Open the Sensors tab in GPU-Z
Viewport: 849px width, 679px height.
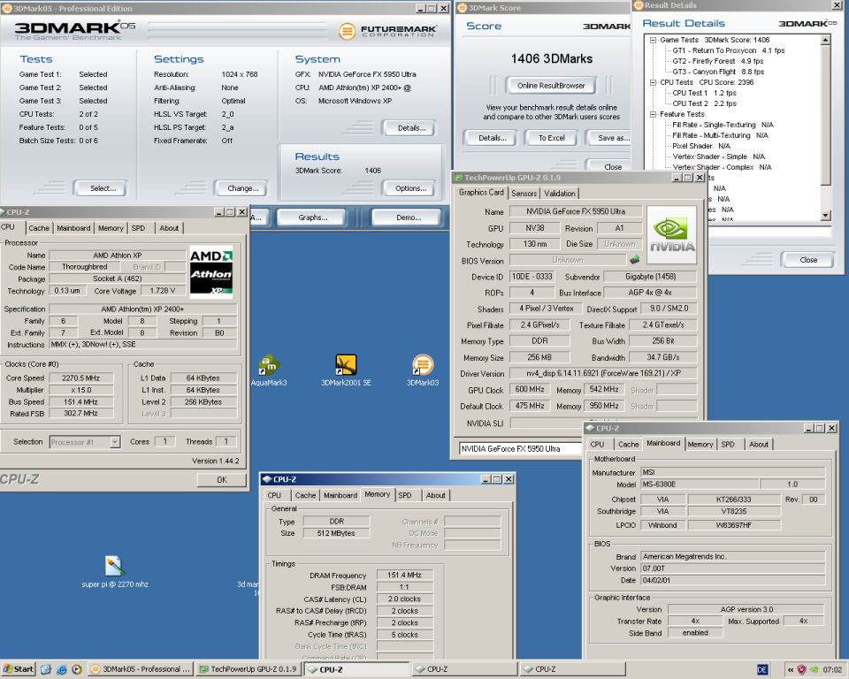524,194
